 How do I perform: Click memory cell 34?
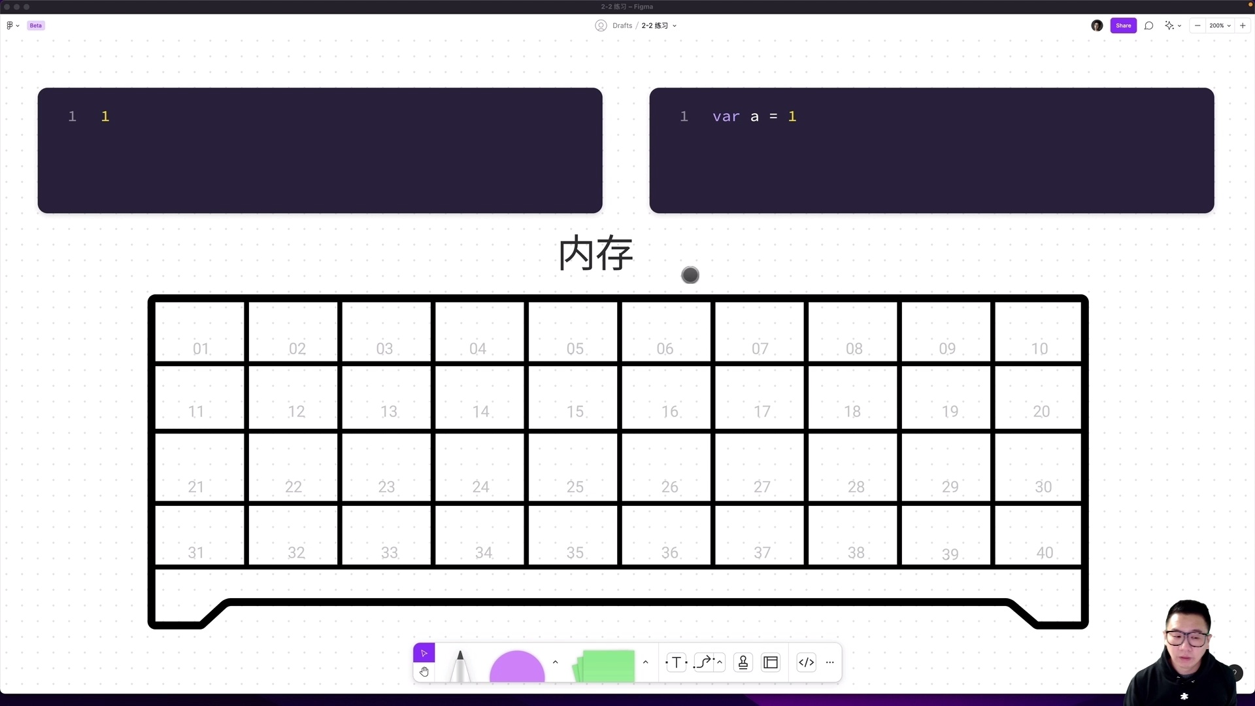480,535
